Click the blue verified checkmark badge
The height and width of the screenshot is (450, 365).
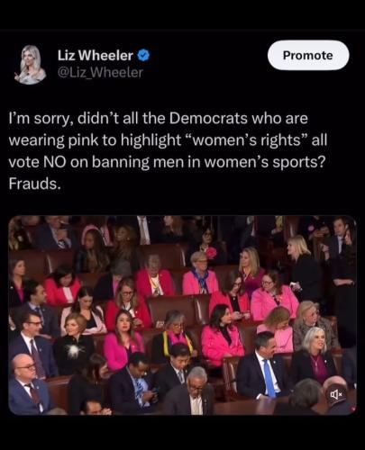click(143, 56)
